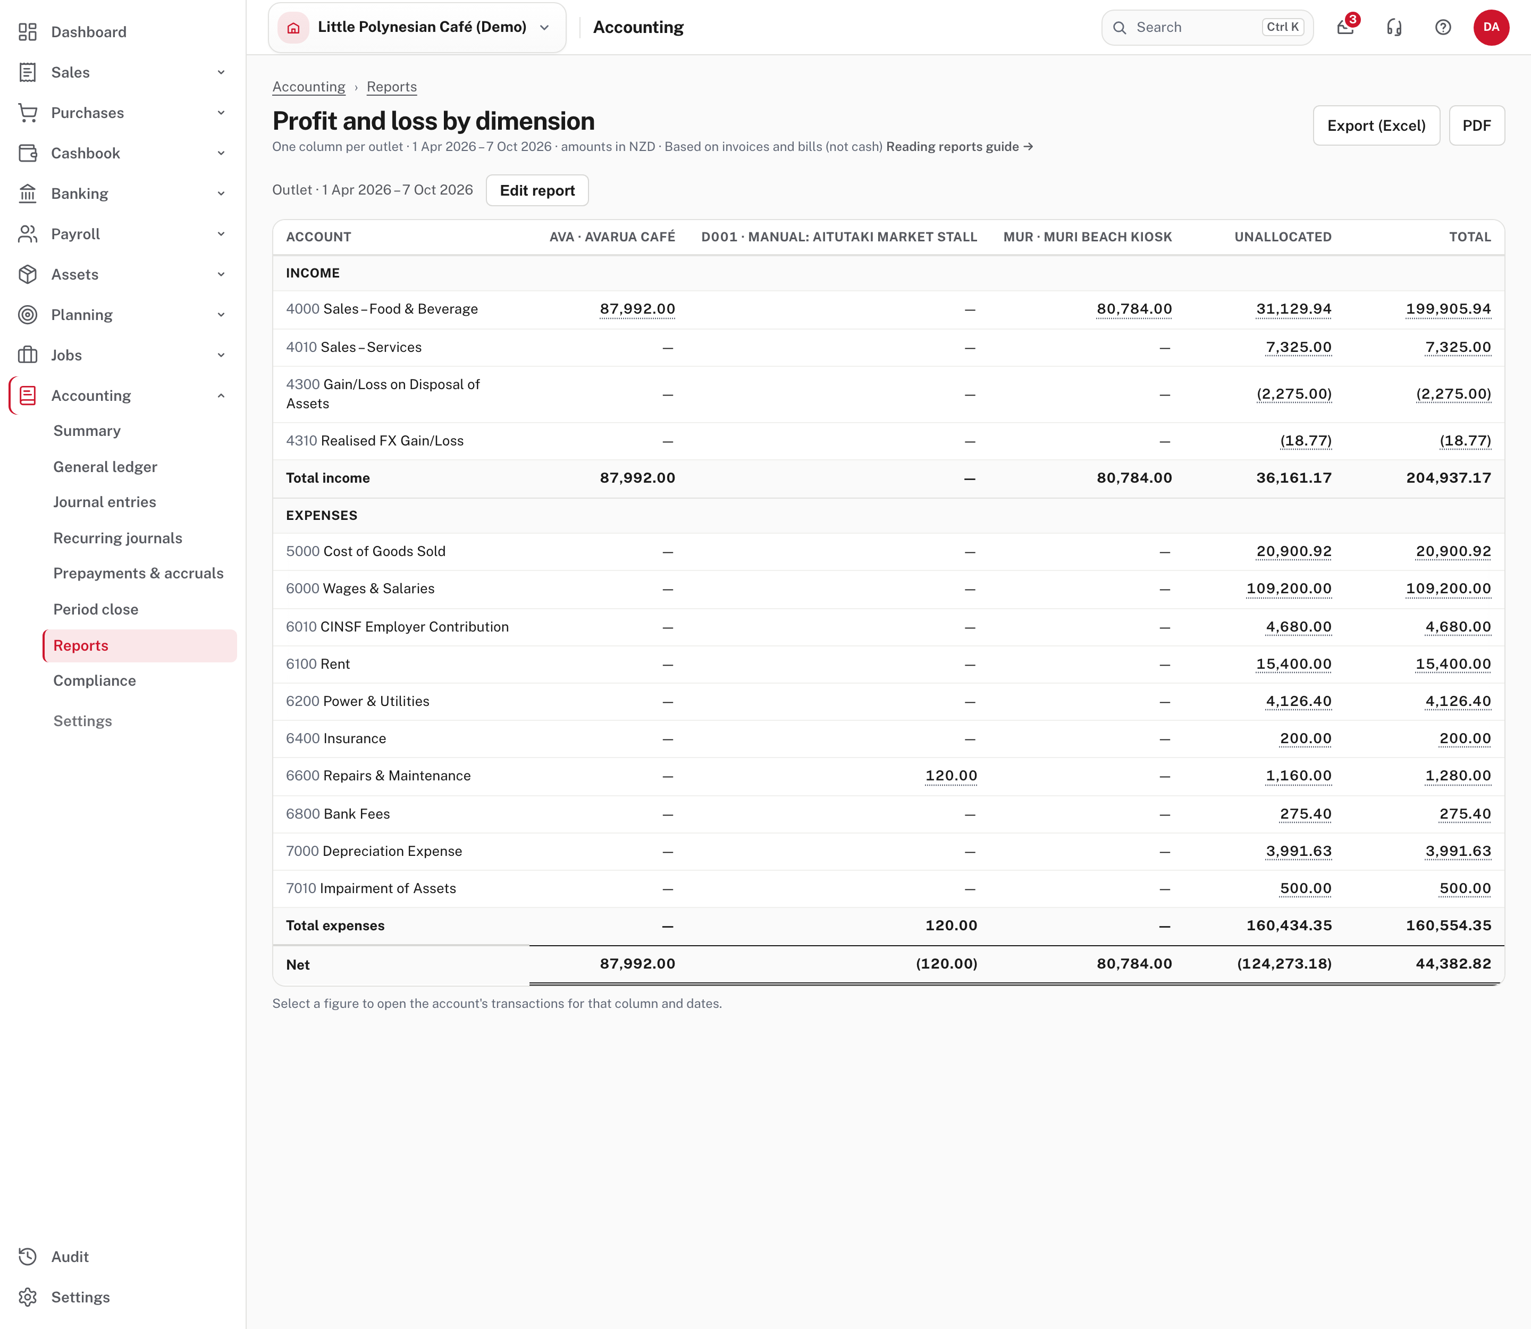Click the Purchases cart icon
Image resolution: width=1531 pixels, height=1329 pixels.
tap(28, 113)
